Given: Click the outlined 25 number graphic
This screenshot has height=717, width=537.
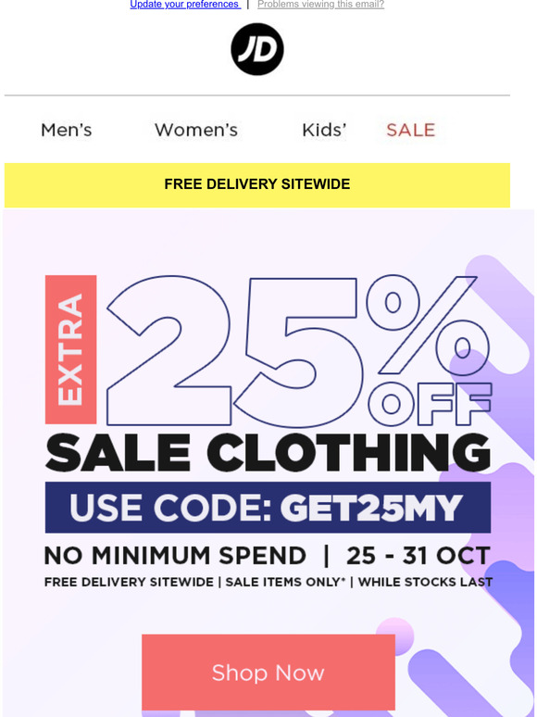Looking at the screenshot, I should [x=234, y=351].
